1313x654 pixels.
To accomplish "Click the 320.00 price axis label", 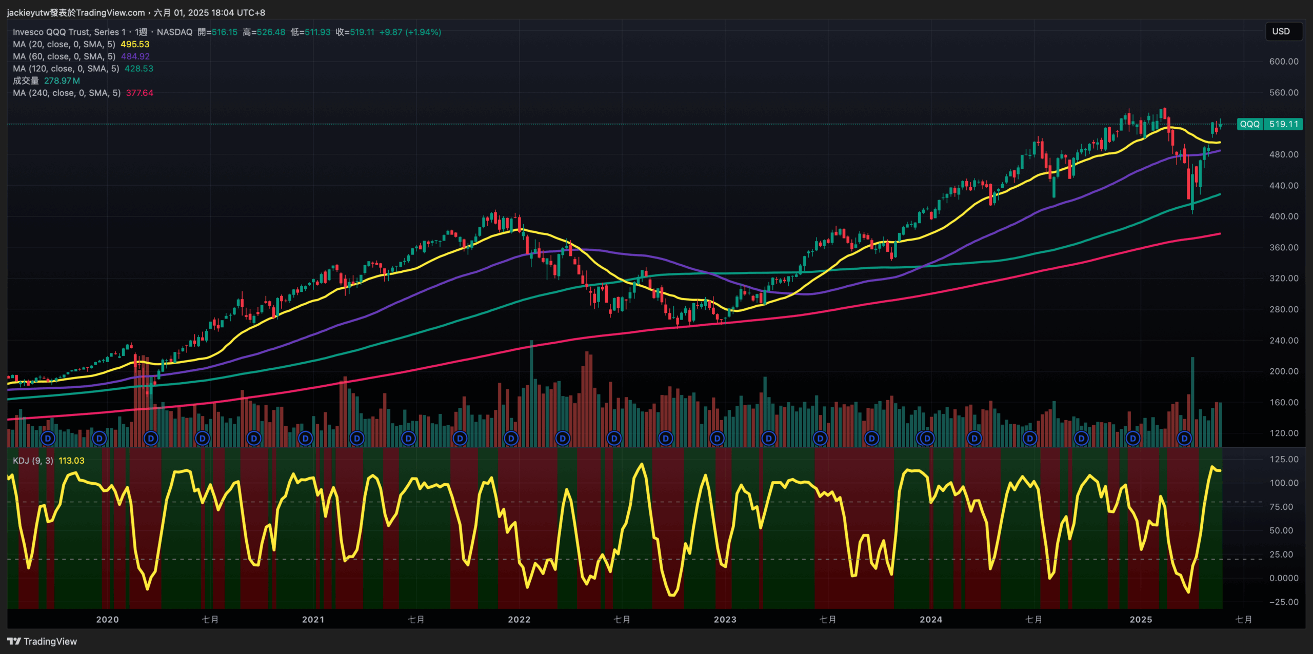I will (x=1284, y=279).
